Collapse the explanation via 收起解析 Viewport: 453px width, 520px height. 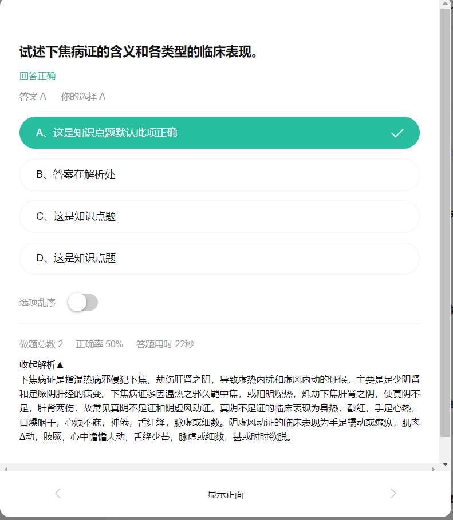coord(41,365)
